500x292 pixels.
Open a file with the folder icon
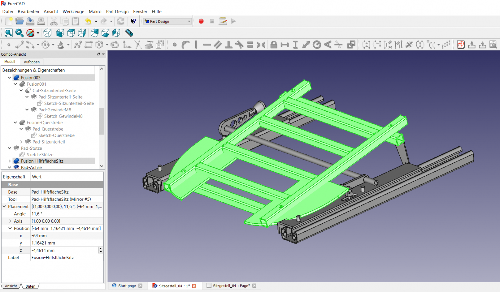point(19,21)
